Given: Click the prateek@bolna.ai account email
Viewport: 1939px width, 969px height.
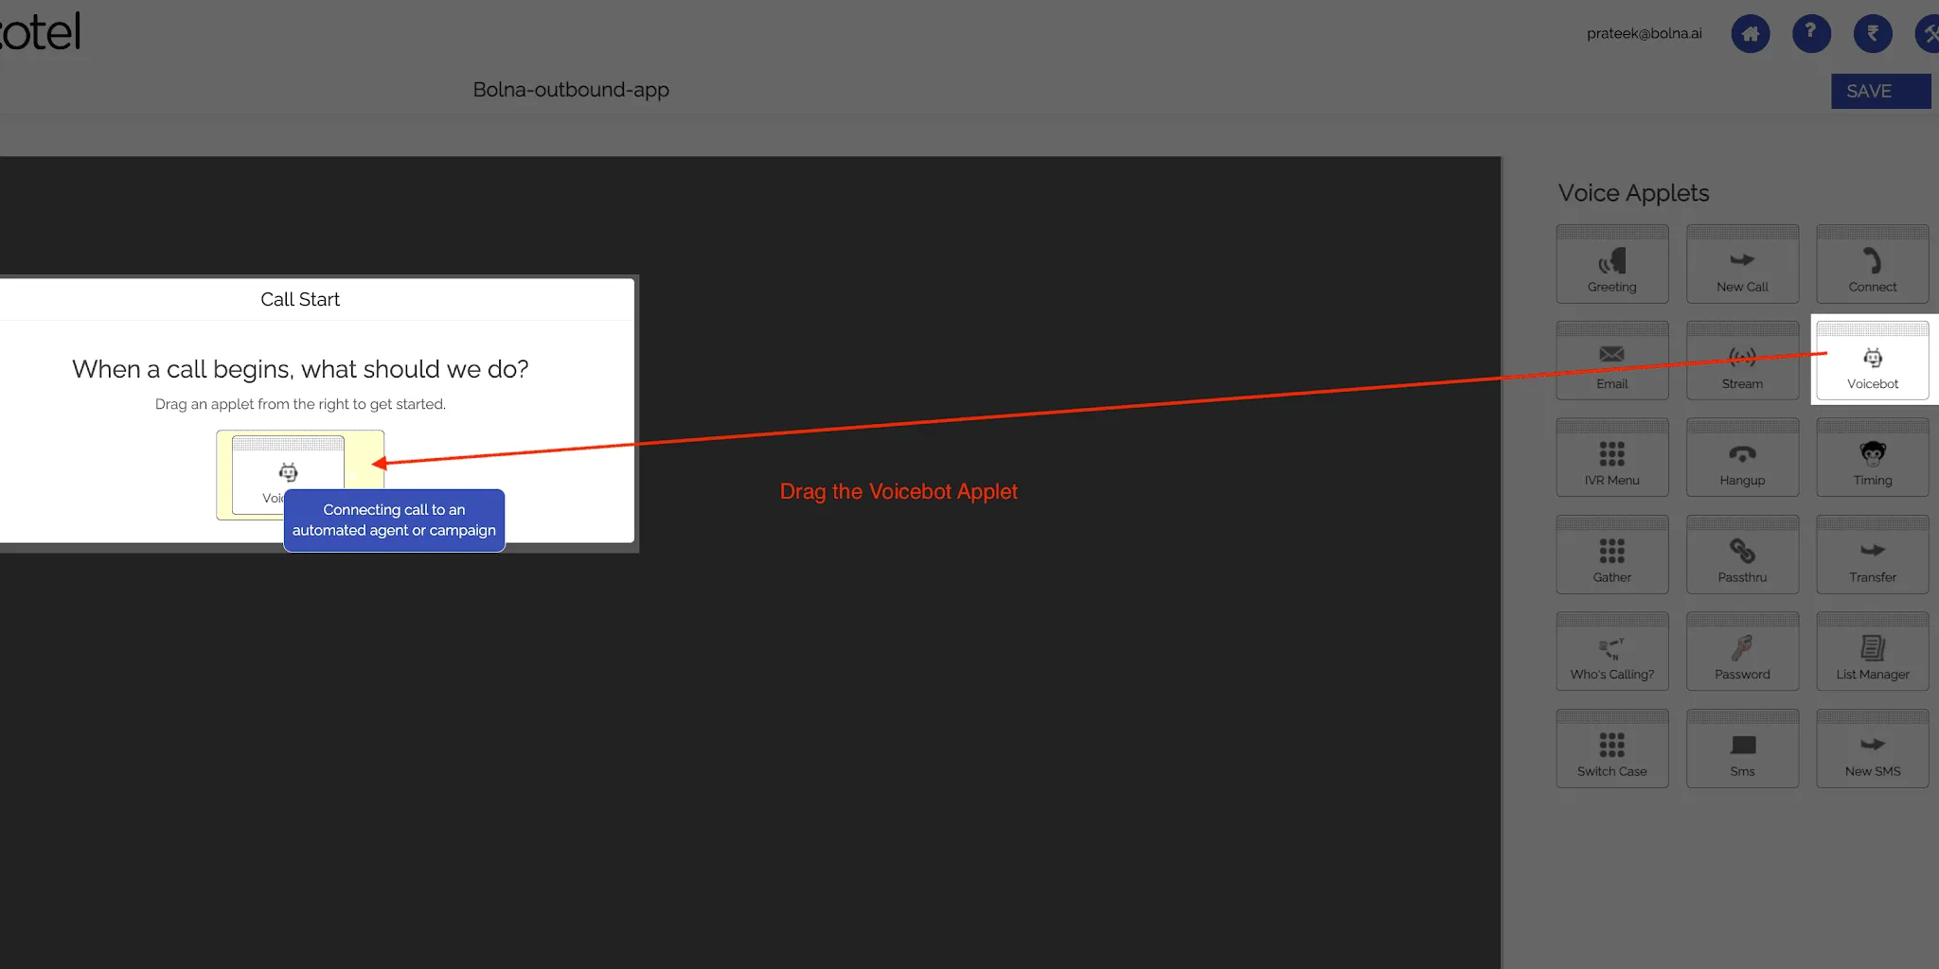Looking at the screenshot, I should tap(1644, 34).
